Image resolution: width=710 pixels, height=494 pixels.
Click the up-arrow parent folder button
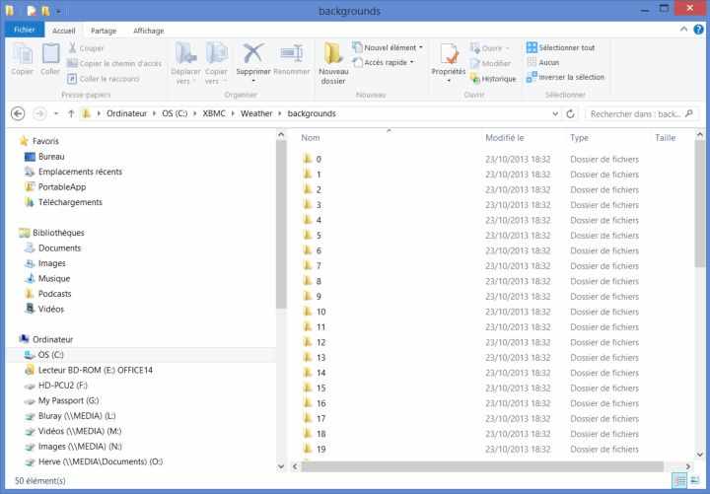[71, 113]
